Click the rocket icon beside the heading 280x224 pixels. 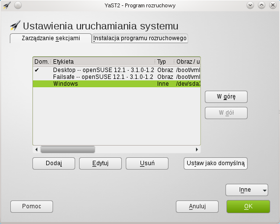tap(15, 25)
